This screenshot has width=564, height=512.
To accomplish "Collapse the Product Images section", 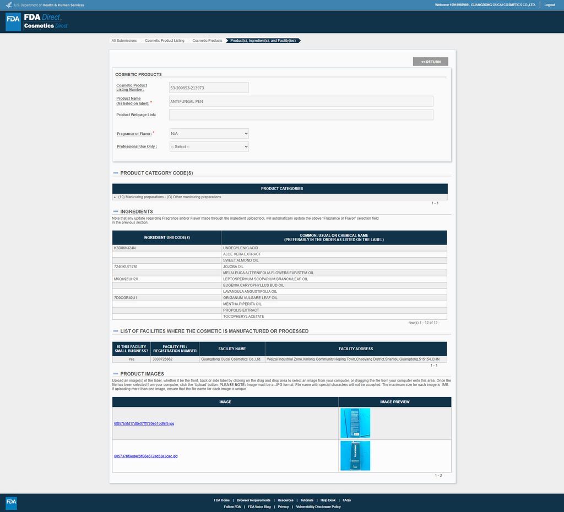I will [116, 374].
